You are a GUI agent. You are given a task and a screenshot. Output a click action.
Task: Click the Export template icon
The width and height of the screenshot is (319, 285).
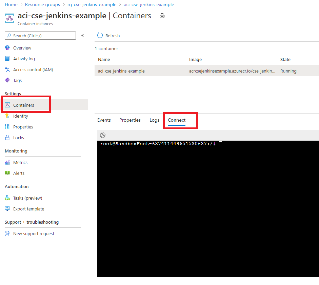[7, 208]
